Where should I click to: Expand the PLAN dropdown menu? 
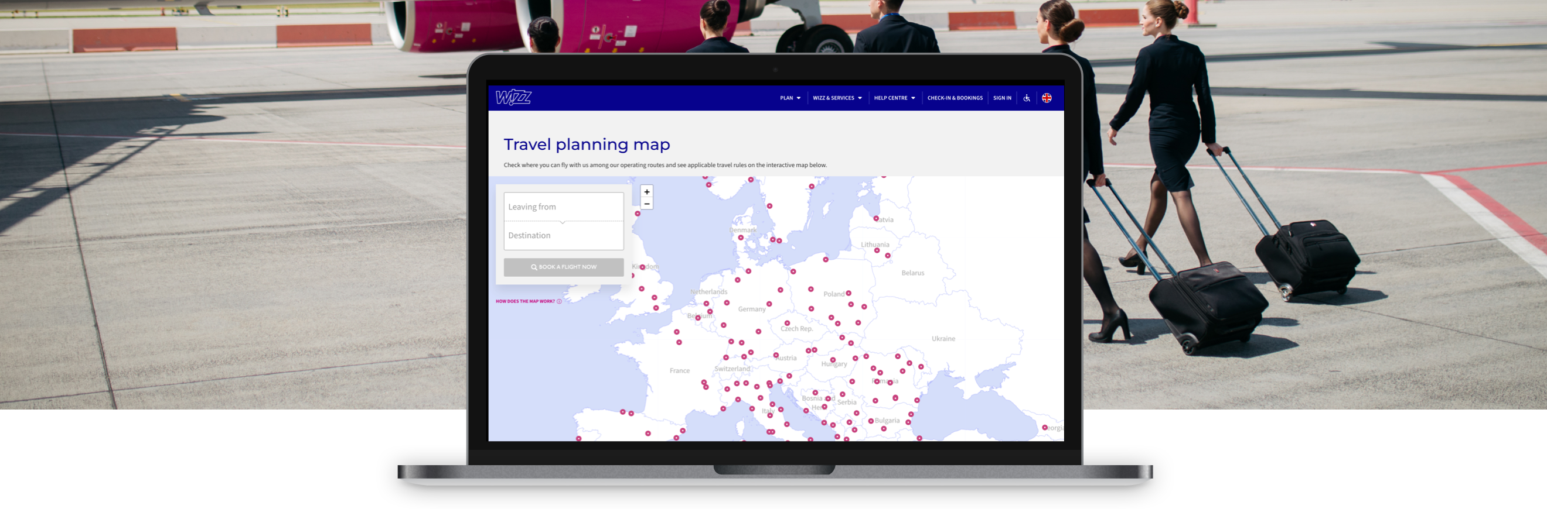790,98
